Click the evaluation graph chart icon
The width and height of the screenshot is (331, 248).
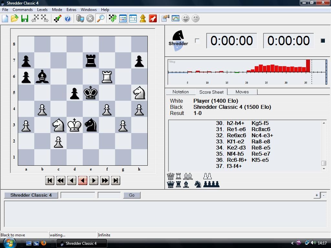pyautogui.click(x=176, y=18)
